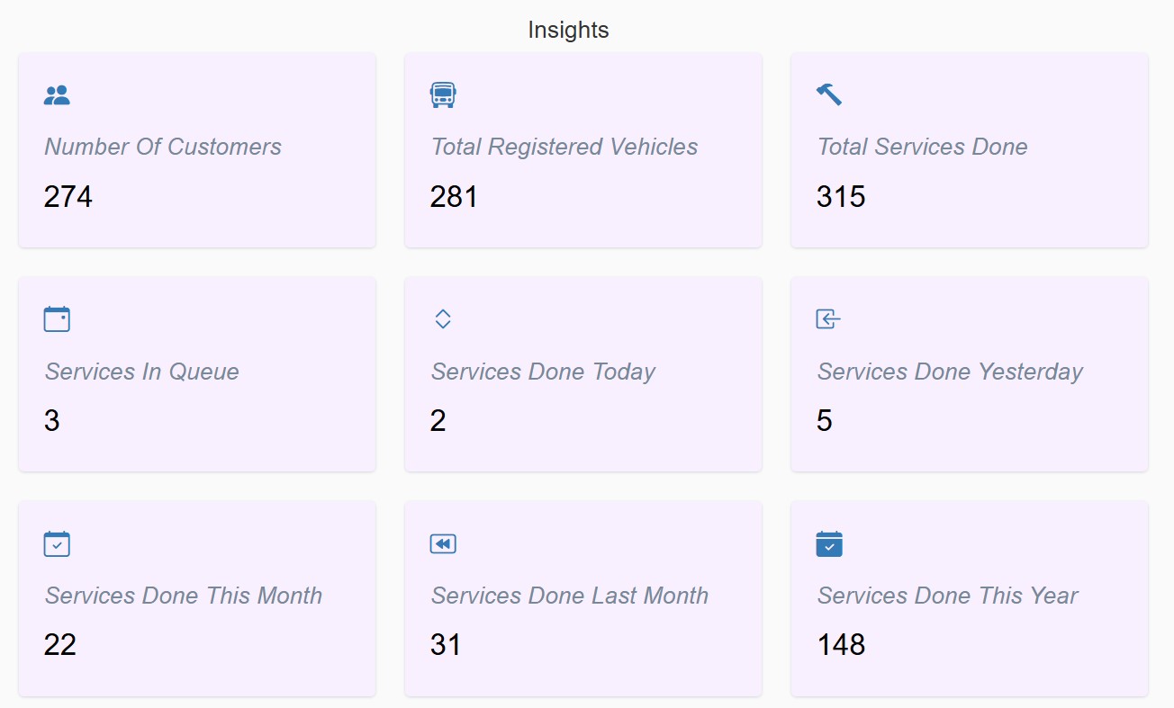Click the value 31 for last month
1174x708 pixels.
pos(446,644)
